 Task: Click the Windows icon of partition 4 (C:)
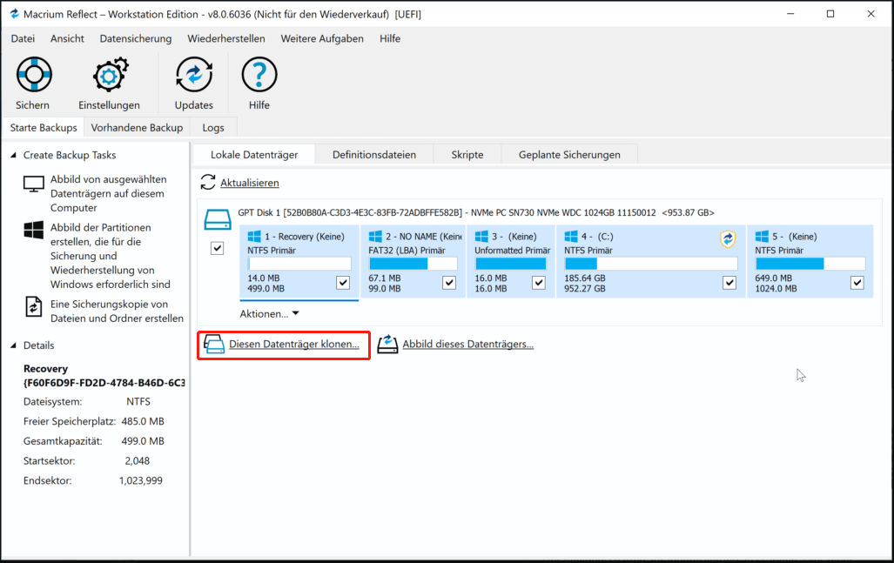(571, 236)
